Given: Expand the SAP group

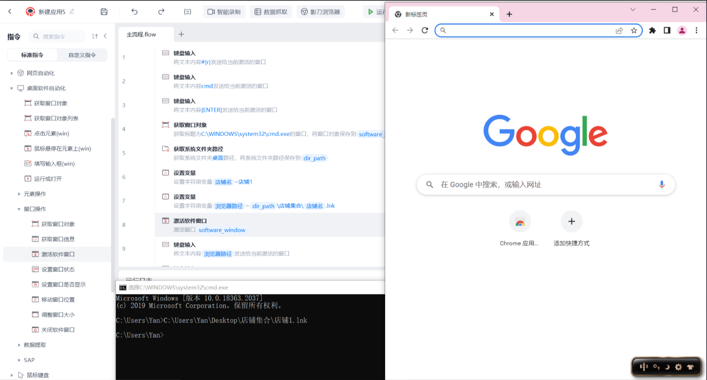Looking at the screenshot, I should click(19, 360).
